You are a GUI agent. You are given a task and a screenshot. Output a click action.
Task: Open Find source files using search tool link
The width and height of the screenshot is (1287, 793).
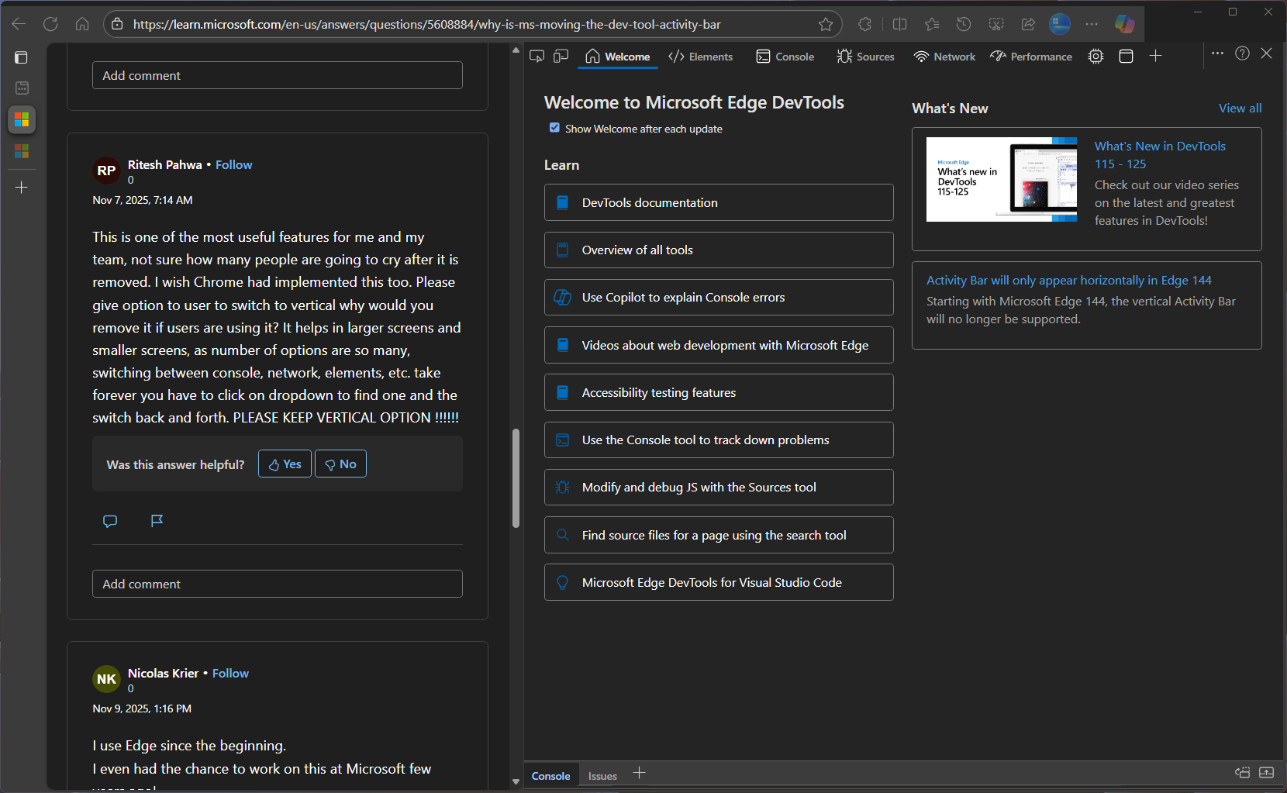[719, 535]
